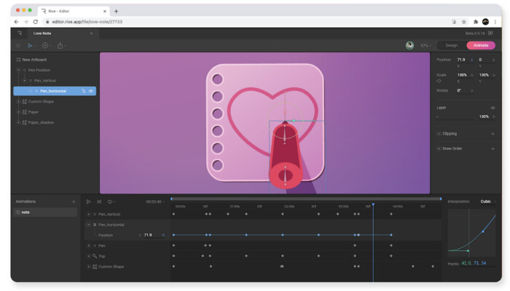Switch to Design mode
This screenshot has height=291, width=510.
pyautogui.click(x=452, y=45)
